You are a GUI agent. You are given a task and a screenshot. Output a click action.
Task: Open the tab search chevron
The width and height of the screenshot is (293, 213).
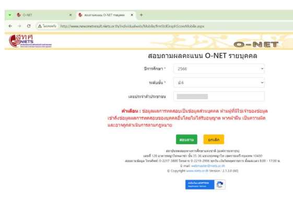(10, 15)
